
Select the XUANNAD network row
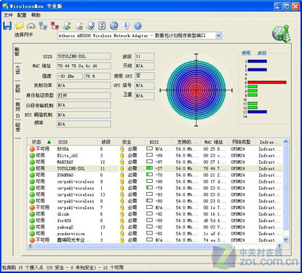(x=155, y=175)
